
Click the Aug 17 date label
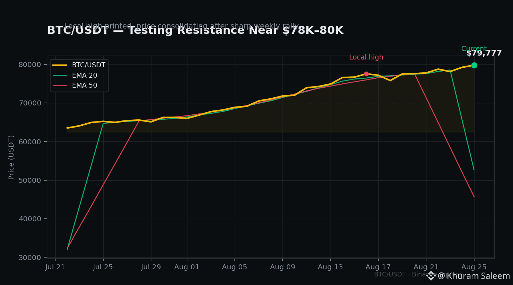pyautogui.click(x=378, y=267)
